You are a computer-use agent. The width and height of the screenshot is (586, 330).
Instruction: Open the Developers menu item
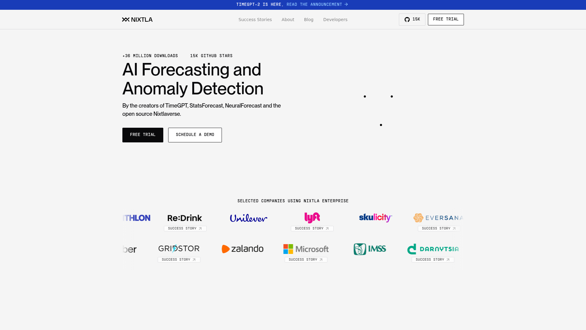335,19
